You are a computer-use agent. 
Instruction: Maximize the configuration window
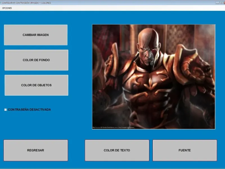tap(221, 3)
